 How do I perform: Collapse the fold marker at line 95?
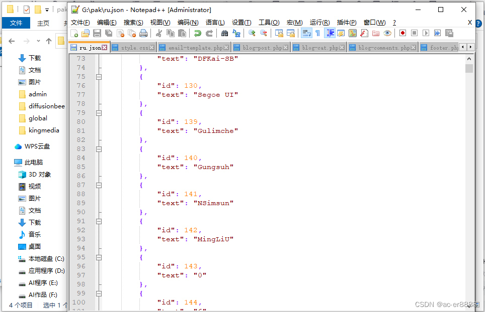pyautogui.click(x=99, y=257)
